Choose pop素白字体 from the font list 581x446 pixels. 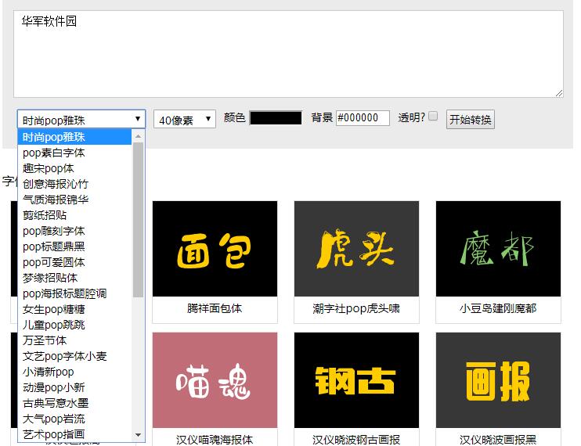(54, 153)
